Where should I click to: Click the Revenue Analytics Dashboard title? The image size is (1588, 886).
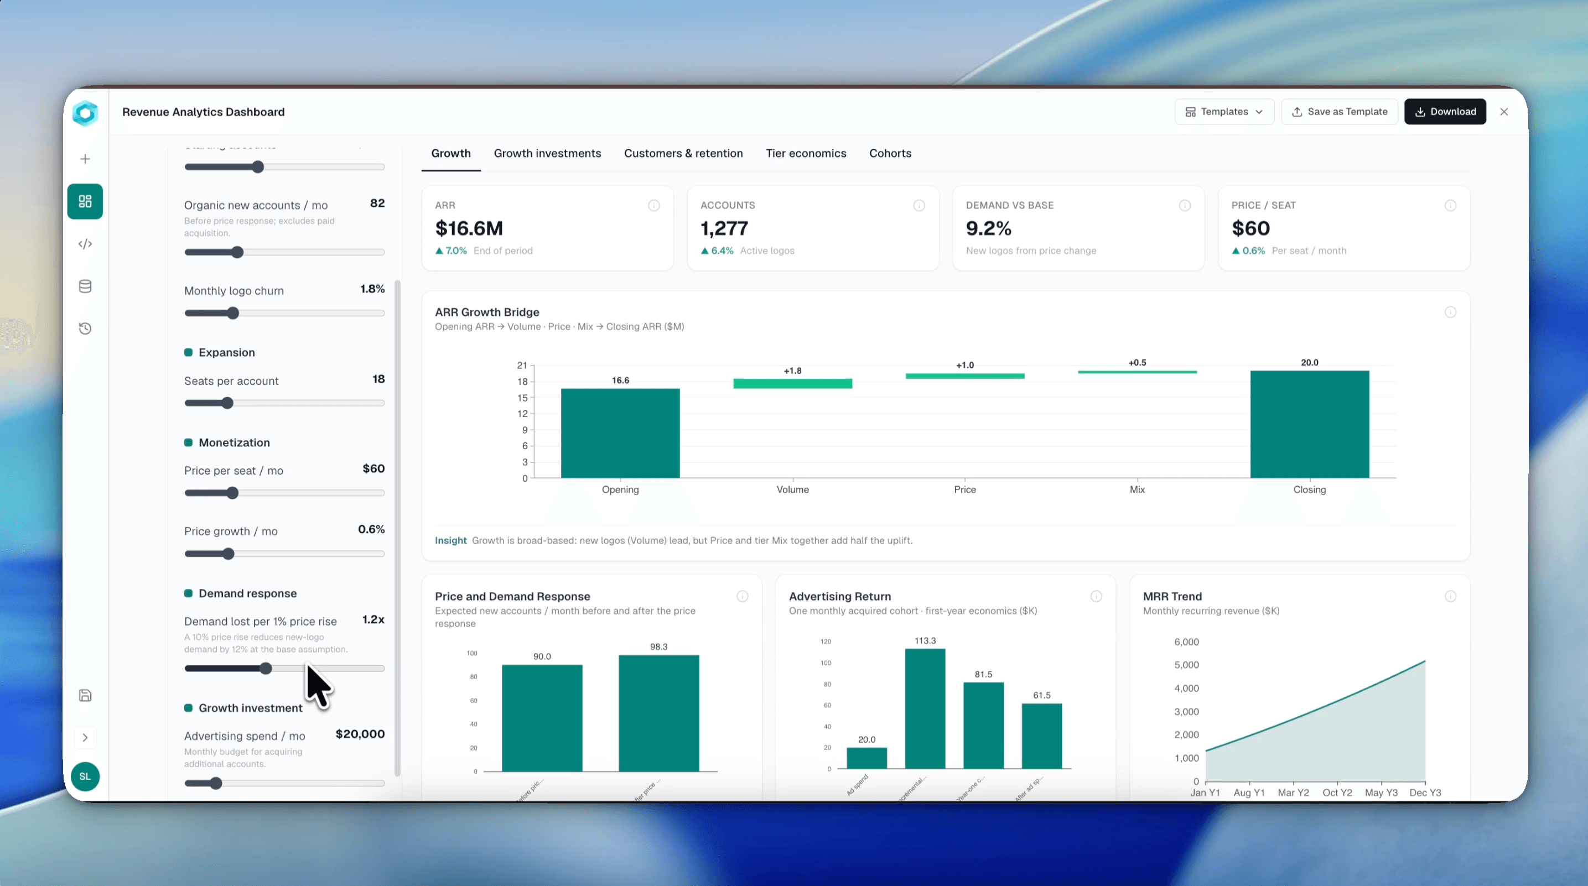(204, 112)
